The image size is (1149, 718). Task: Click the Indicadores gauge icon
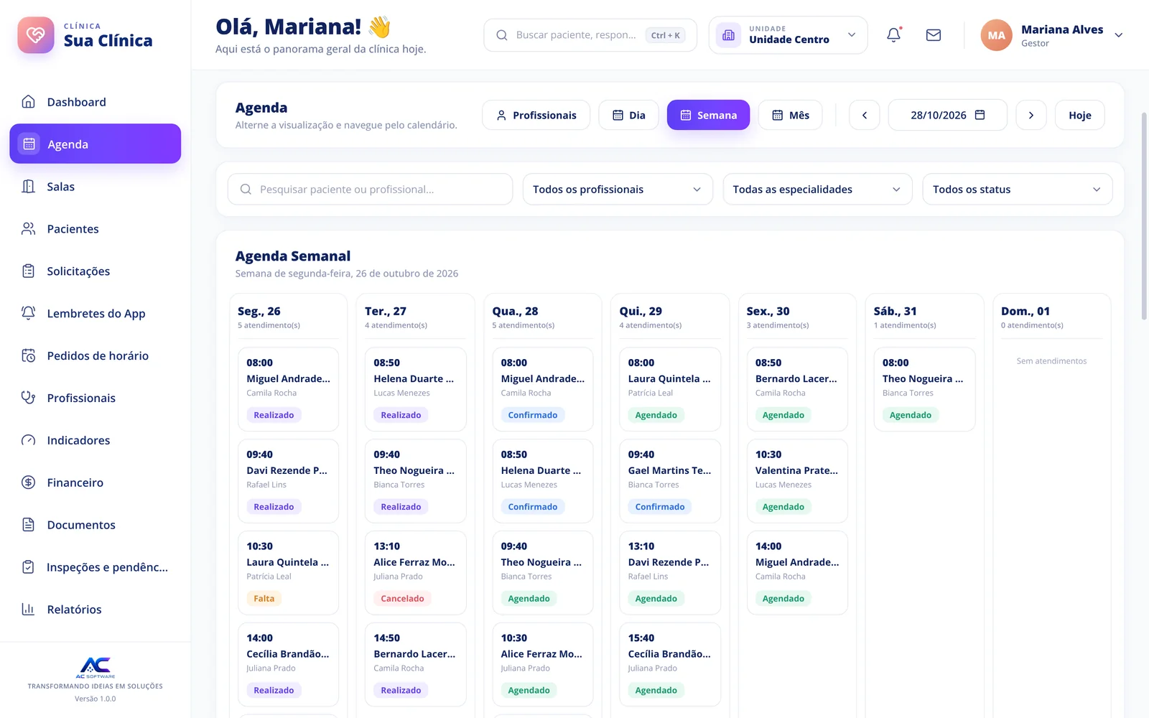coord(29,440)
